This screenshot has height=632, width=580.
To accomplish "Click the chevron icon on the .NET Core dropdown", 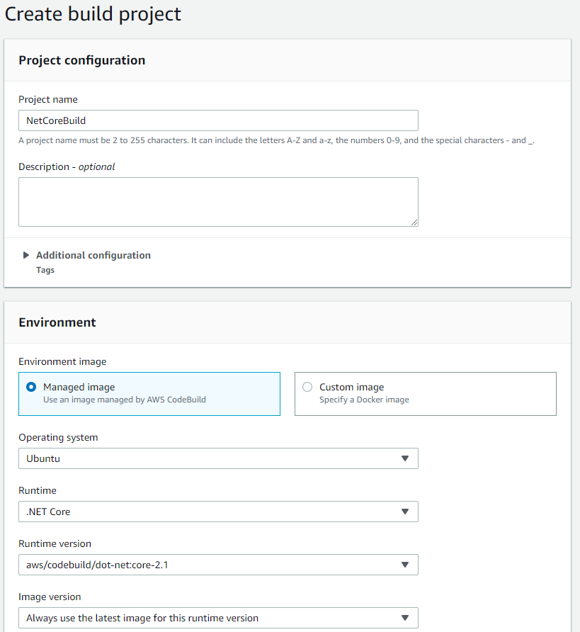I will [406, 512].
